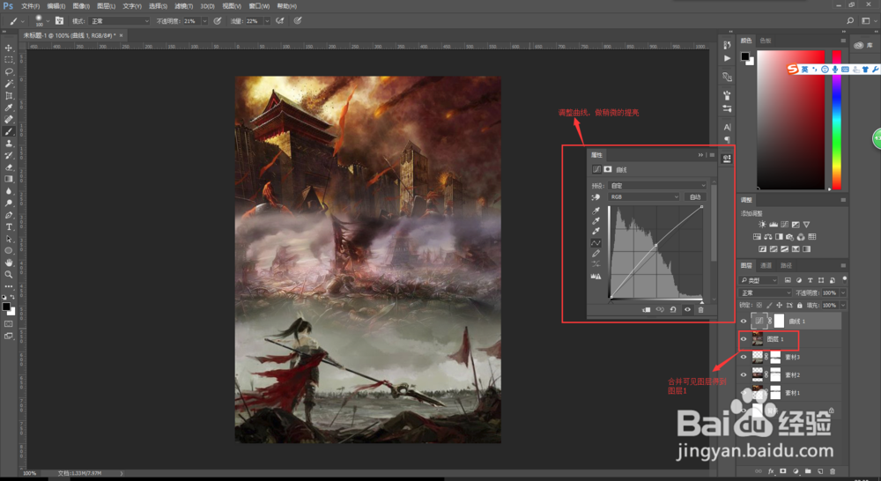This screenshot has height=481, width=881.
Task: Open the 图像(I) menu
Action: point(81,6)
